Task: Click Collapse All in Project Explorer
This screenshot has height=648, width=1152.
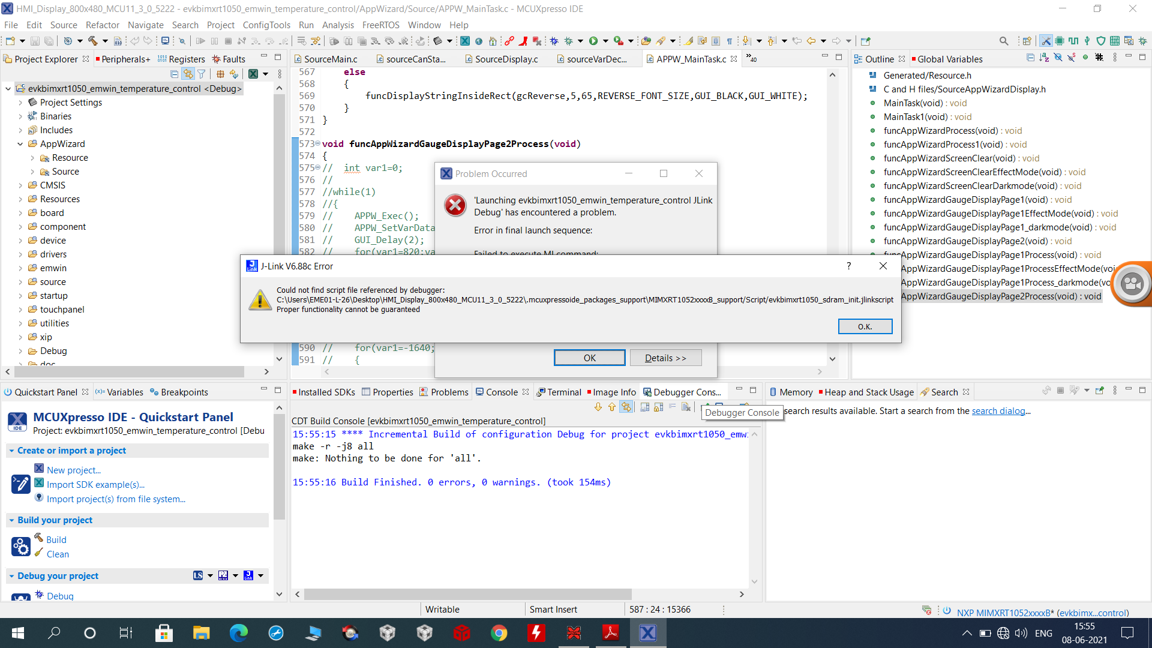Action: [174, 74]
